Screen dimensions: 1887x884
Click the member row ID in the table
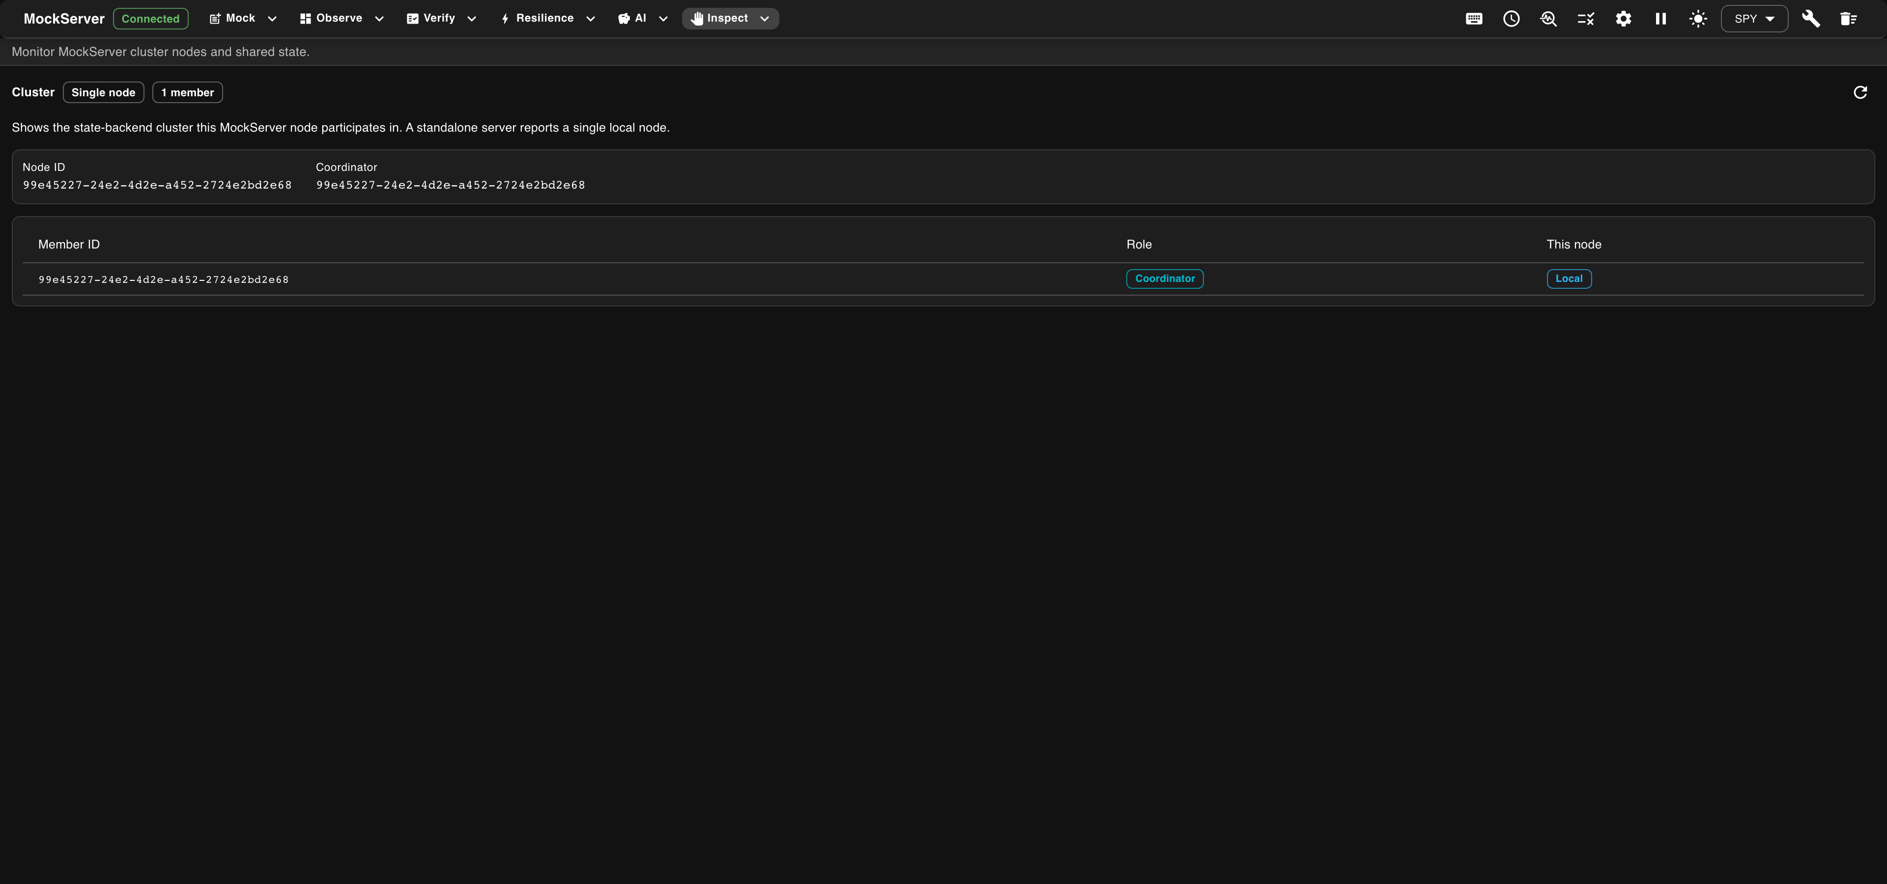click(163, 279)
